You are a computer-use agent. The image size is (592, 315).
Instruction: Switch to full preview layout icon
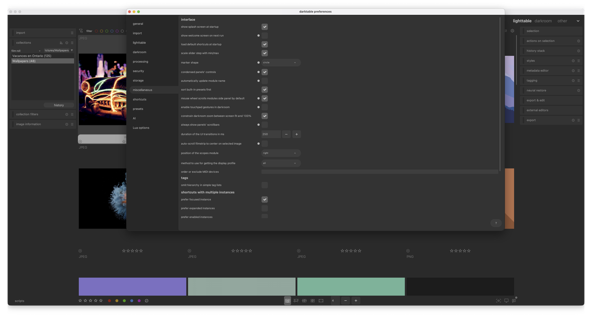click(x=321, y=301)
